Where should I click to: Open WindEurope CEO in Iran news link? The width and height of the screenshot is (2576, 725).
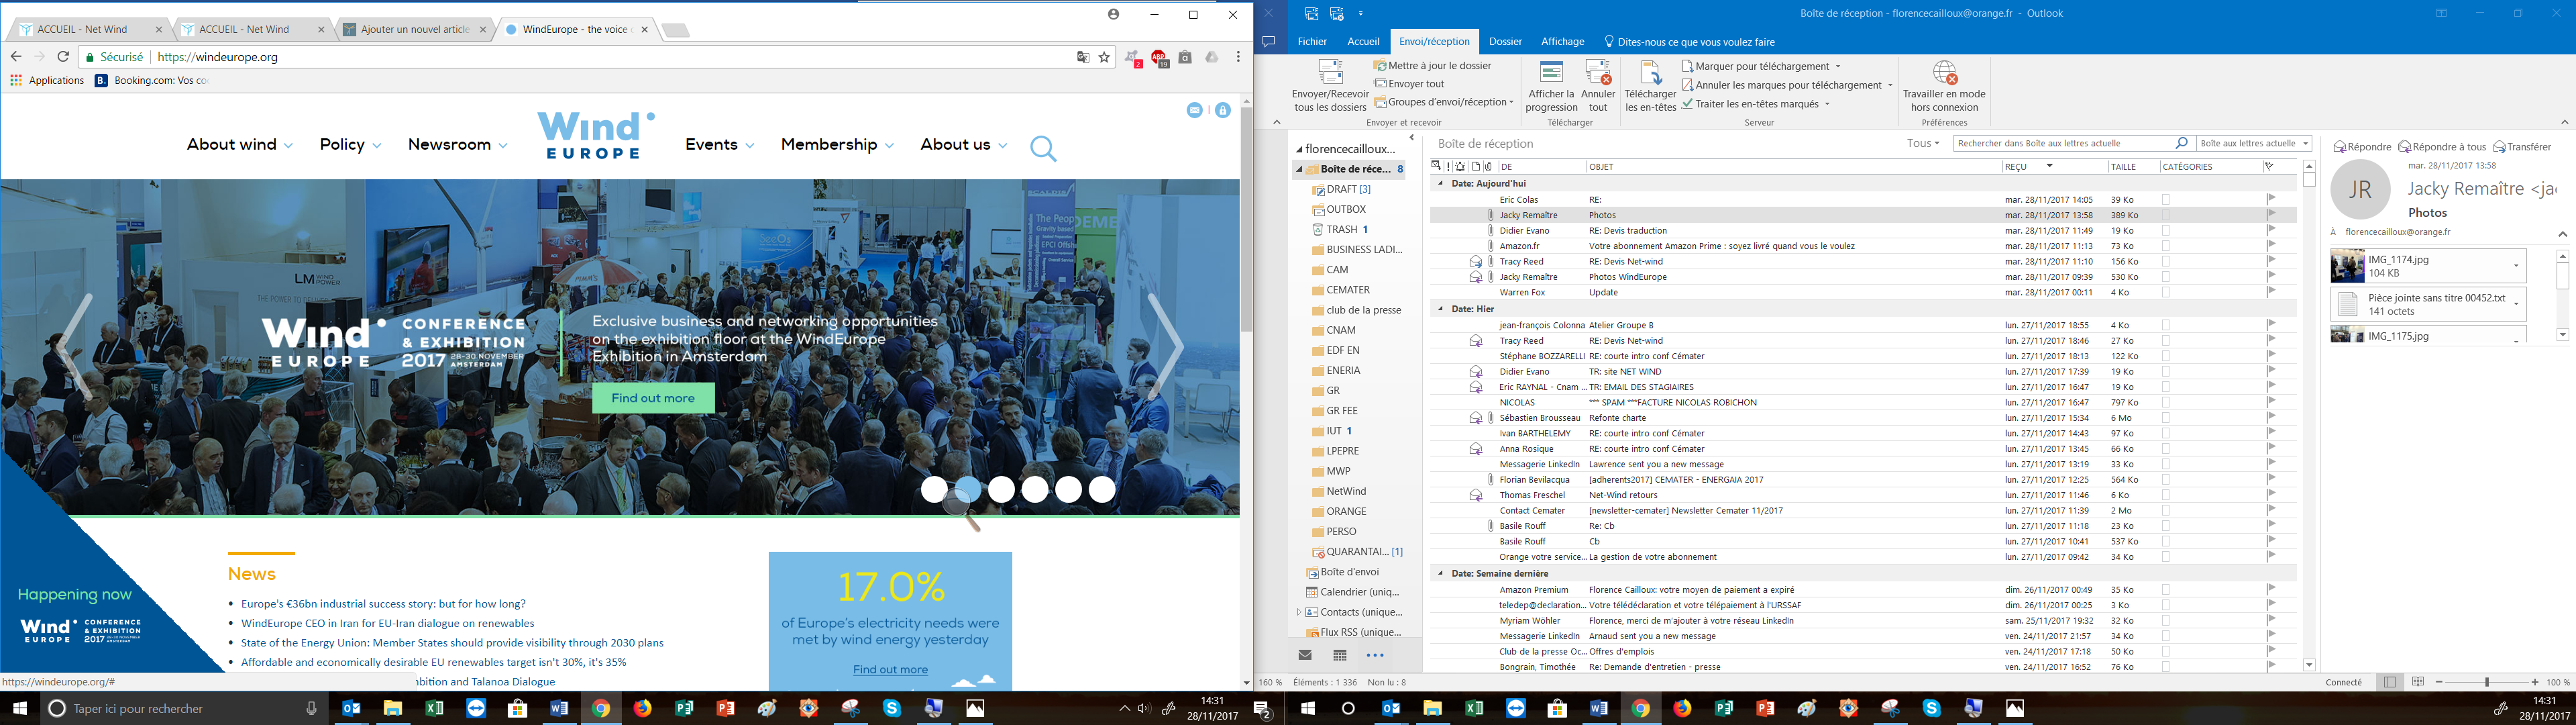tap(387, 623)
